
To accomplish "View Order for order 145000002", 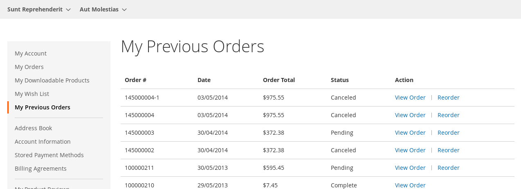I will 410,150.
